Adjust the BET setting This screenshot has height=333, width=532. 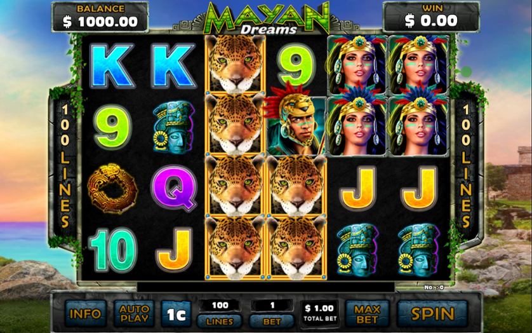tap(272, 321)
